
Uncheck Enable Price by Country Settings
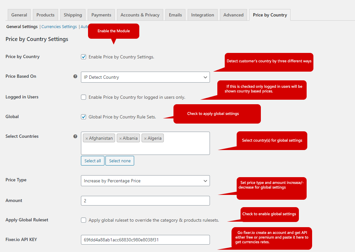[x=84, y=57]
